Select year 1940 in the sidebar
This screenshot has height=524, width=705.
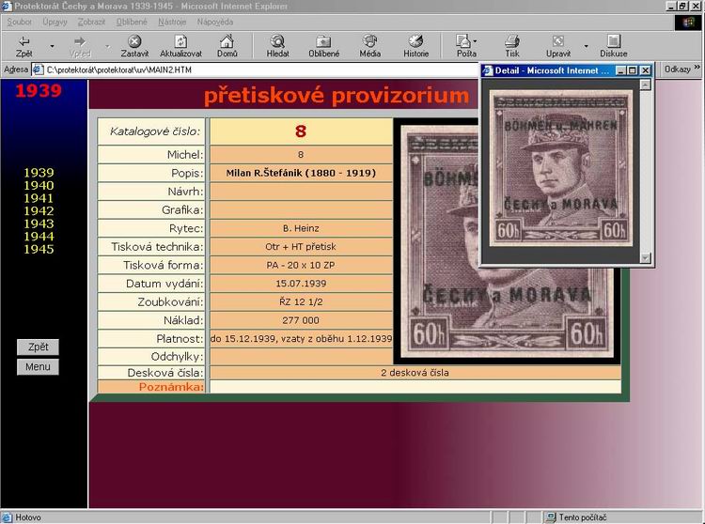click(39, 185)
